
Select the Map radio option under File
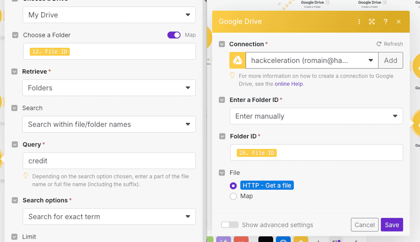233,196
